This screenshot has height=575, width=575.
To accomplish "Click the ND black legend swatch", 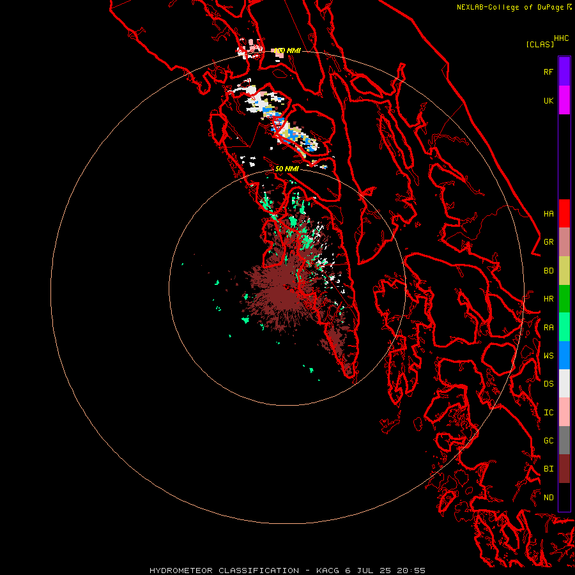I will (564, 497).
